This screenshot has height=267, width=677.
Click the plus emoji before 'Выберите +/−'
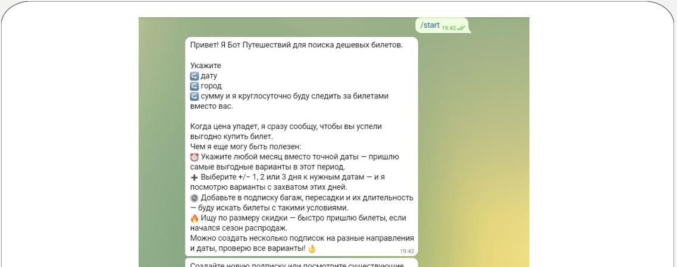[195, 177]
